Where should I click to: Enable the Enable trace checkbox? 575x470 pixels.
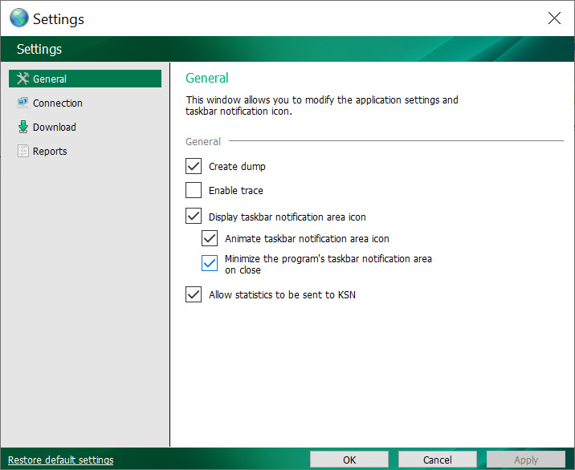pyautogui.click(x=194, y=190)
